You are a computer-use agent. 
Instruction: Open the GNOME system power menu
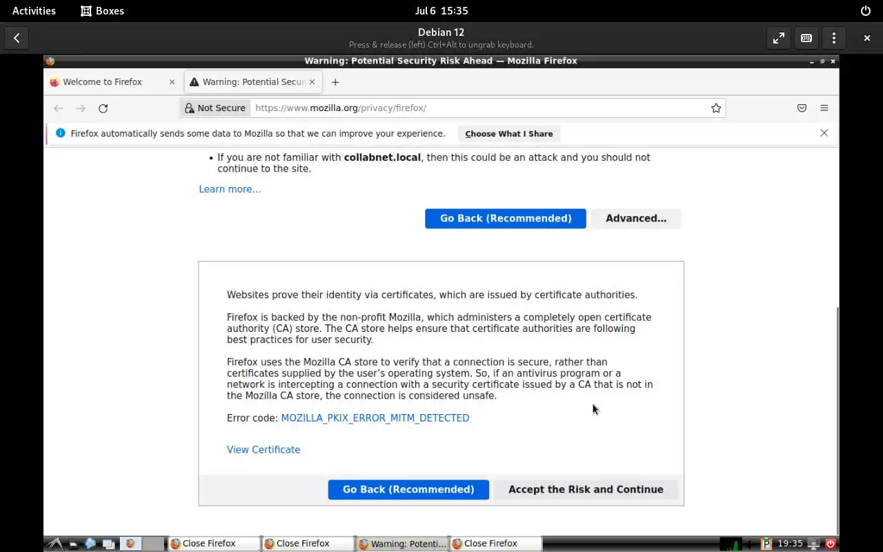866,11
